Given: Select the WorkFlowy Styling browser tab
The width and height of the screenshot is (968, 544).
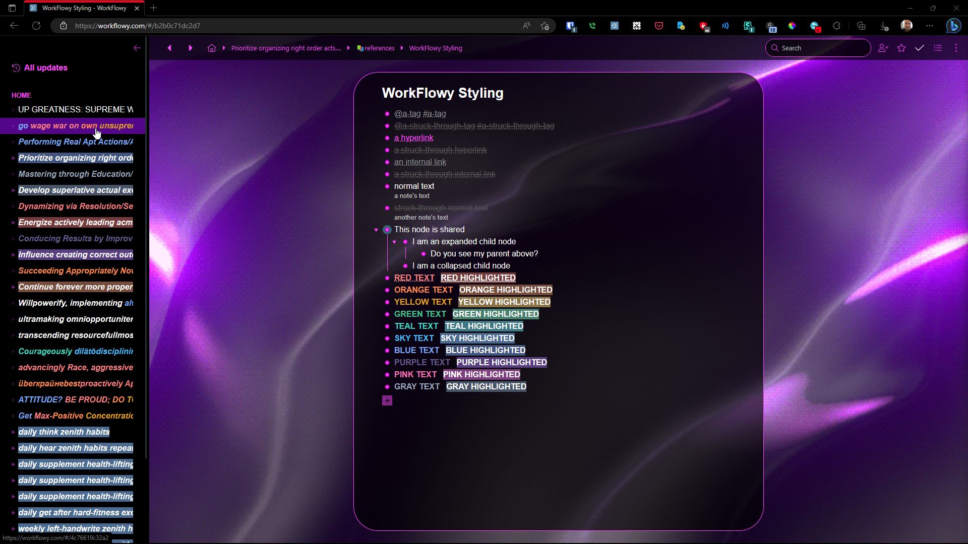Looking at the screenshot, I should pyautogui.click(x=85, y=8).
